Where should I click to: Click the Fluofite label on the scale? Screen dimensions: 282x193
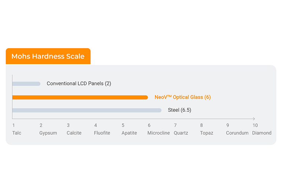tap(102, 133)
